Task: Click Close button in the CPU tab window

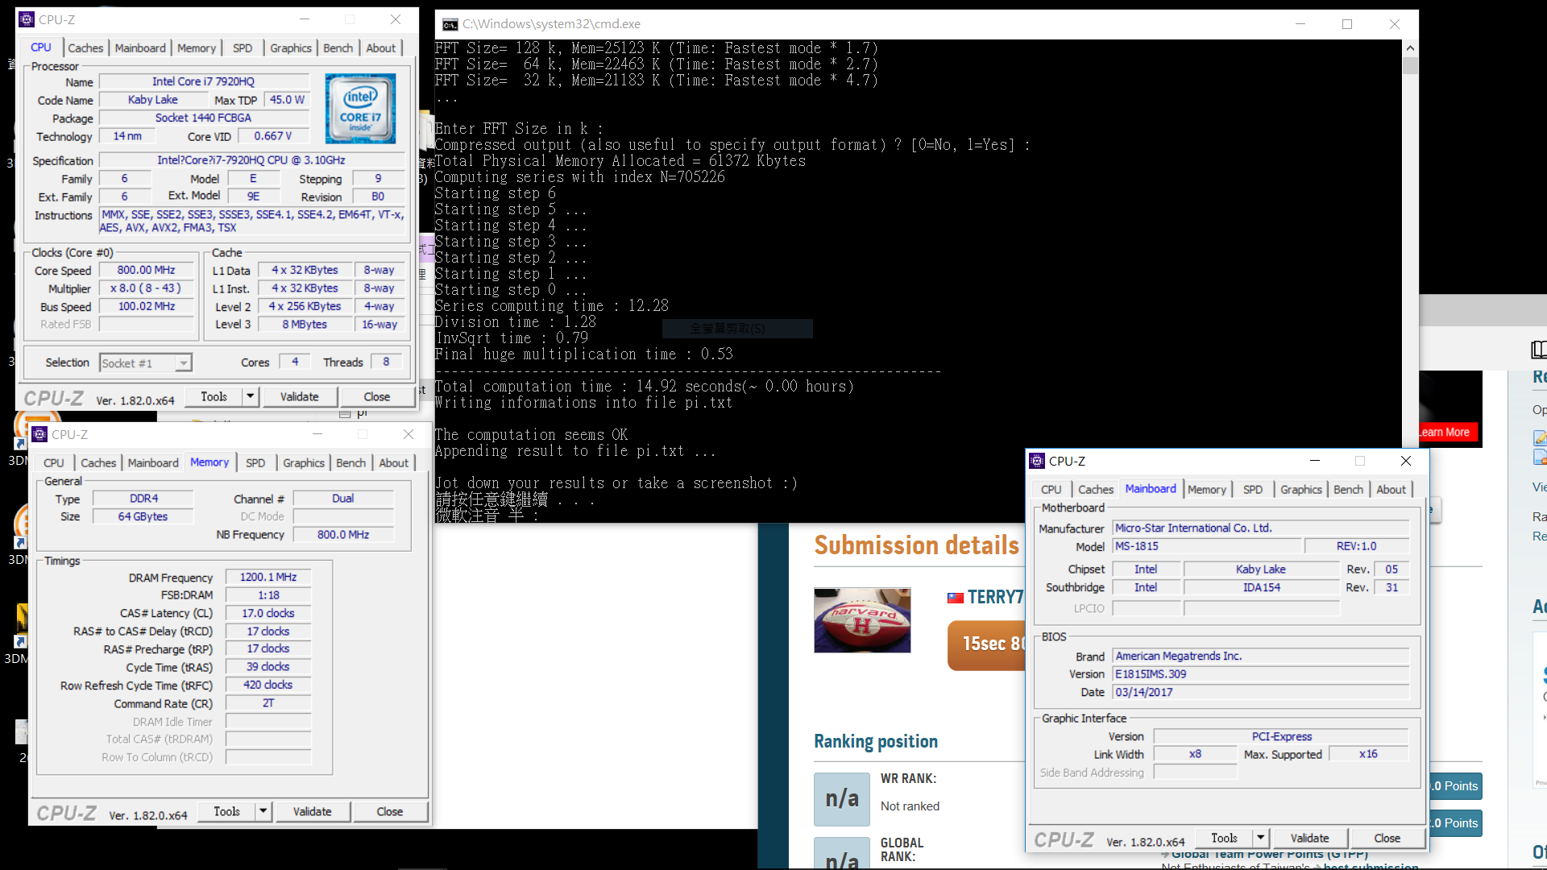Action: pyautogui.click(x=377, y=396)
